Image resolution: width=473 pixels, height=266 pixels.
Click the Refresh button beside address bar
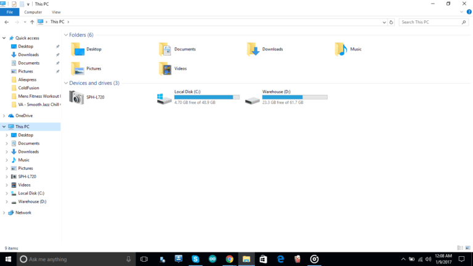point(392,22)
